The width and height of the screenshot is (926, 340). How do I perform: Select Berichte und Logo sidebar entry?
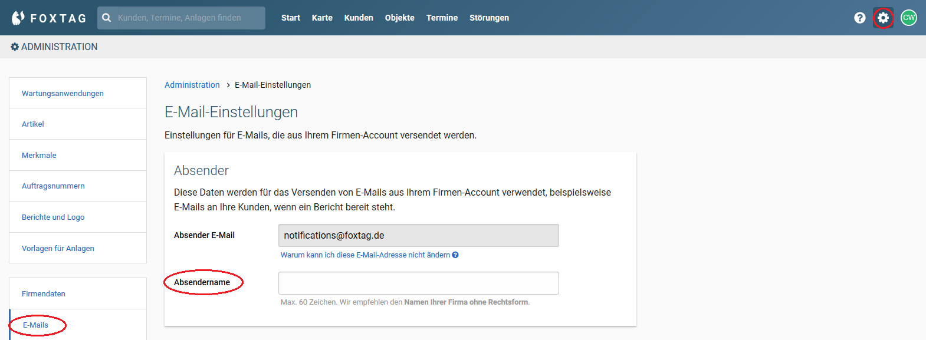(x=78, y=217)
